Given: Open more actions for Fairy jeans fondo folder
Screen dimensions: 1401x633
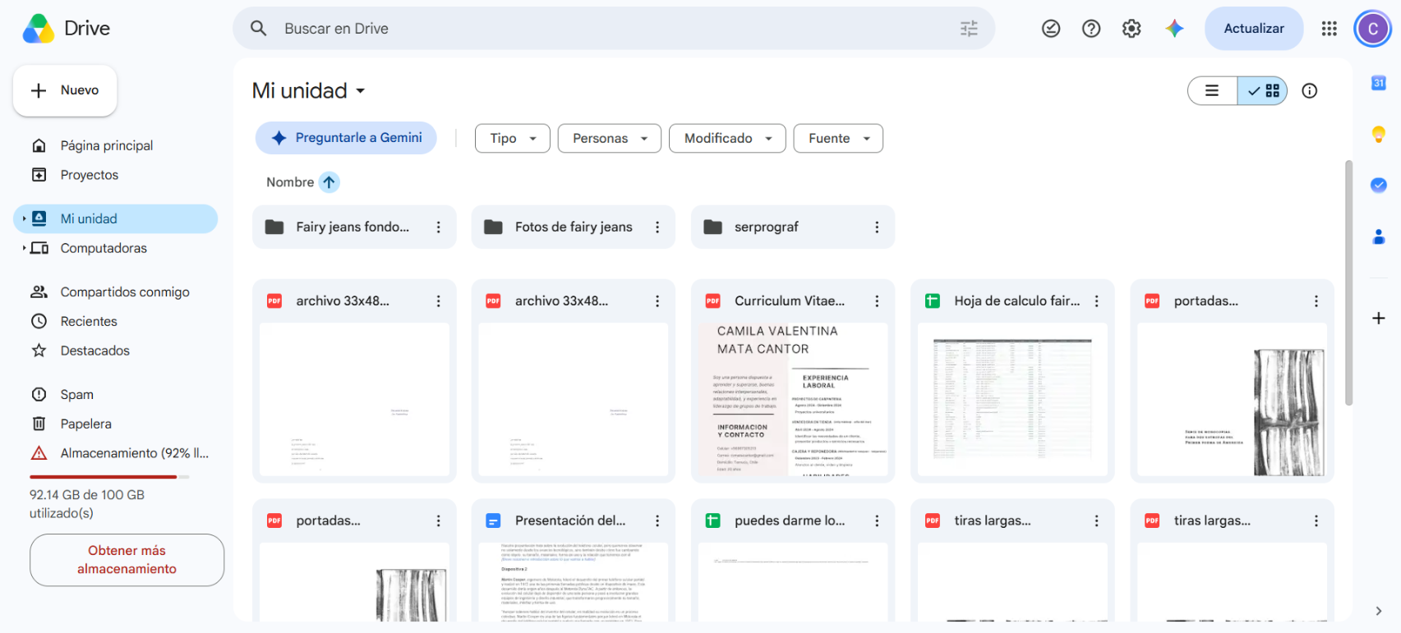Looking at the screenshot, I should 438,227.
